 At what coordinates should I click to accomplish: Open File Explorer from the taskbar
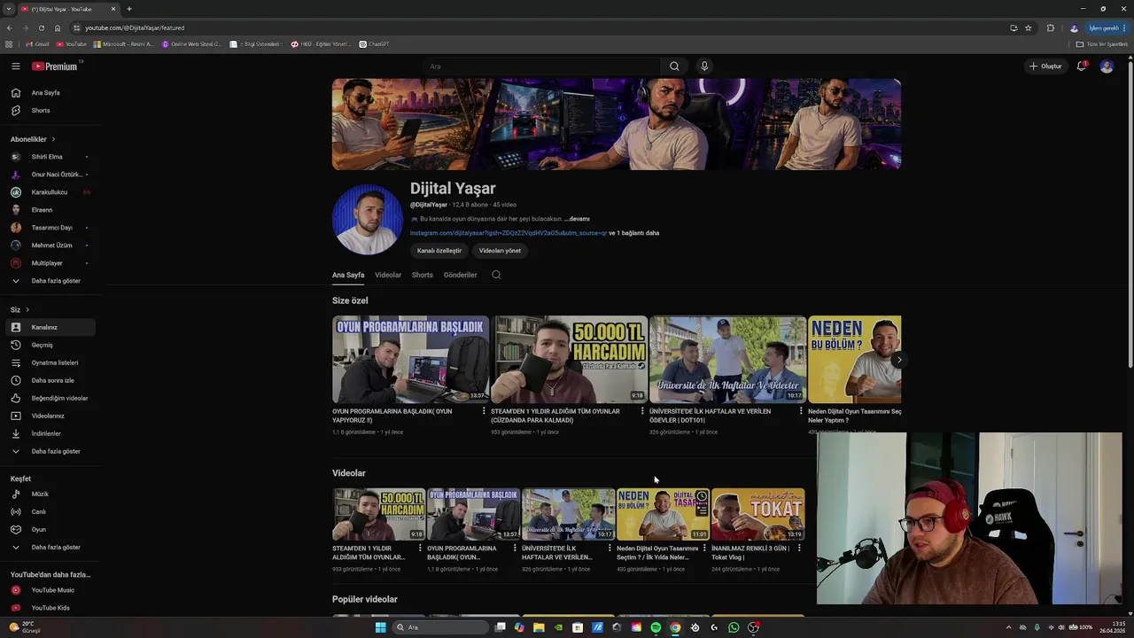pyautogui.click(x=539, y=627)
